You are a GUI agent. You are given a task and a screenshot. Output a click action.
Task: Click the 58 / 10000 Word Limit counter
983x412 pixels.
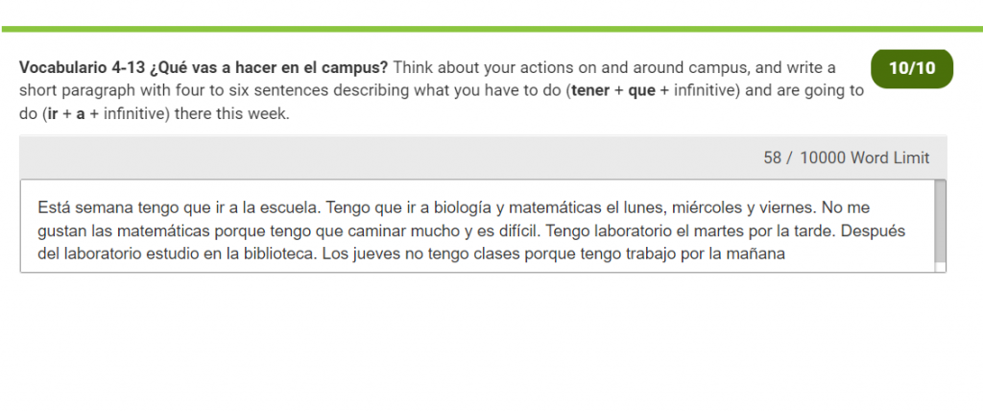[x=847, y=158]
